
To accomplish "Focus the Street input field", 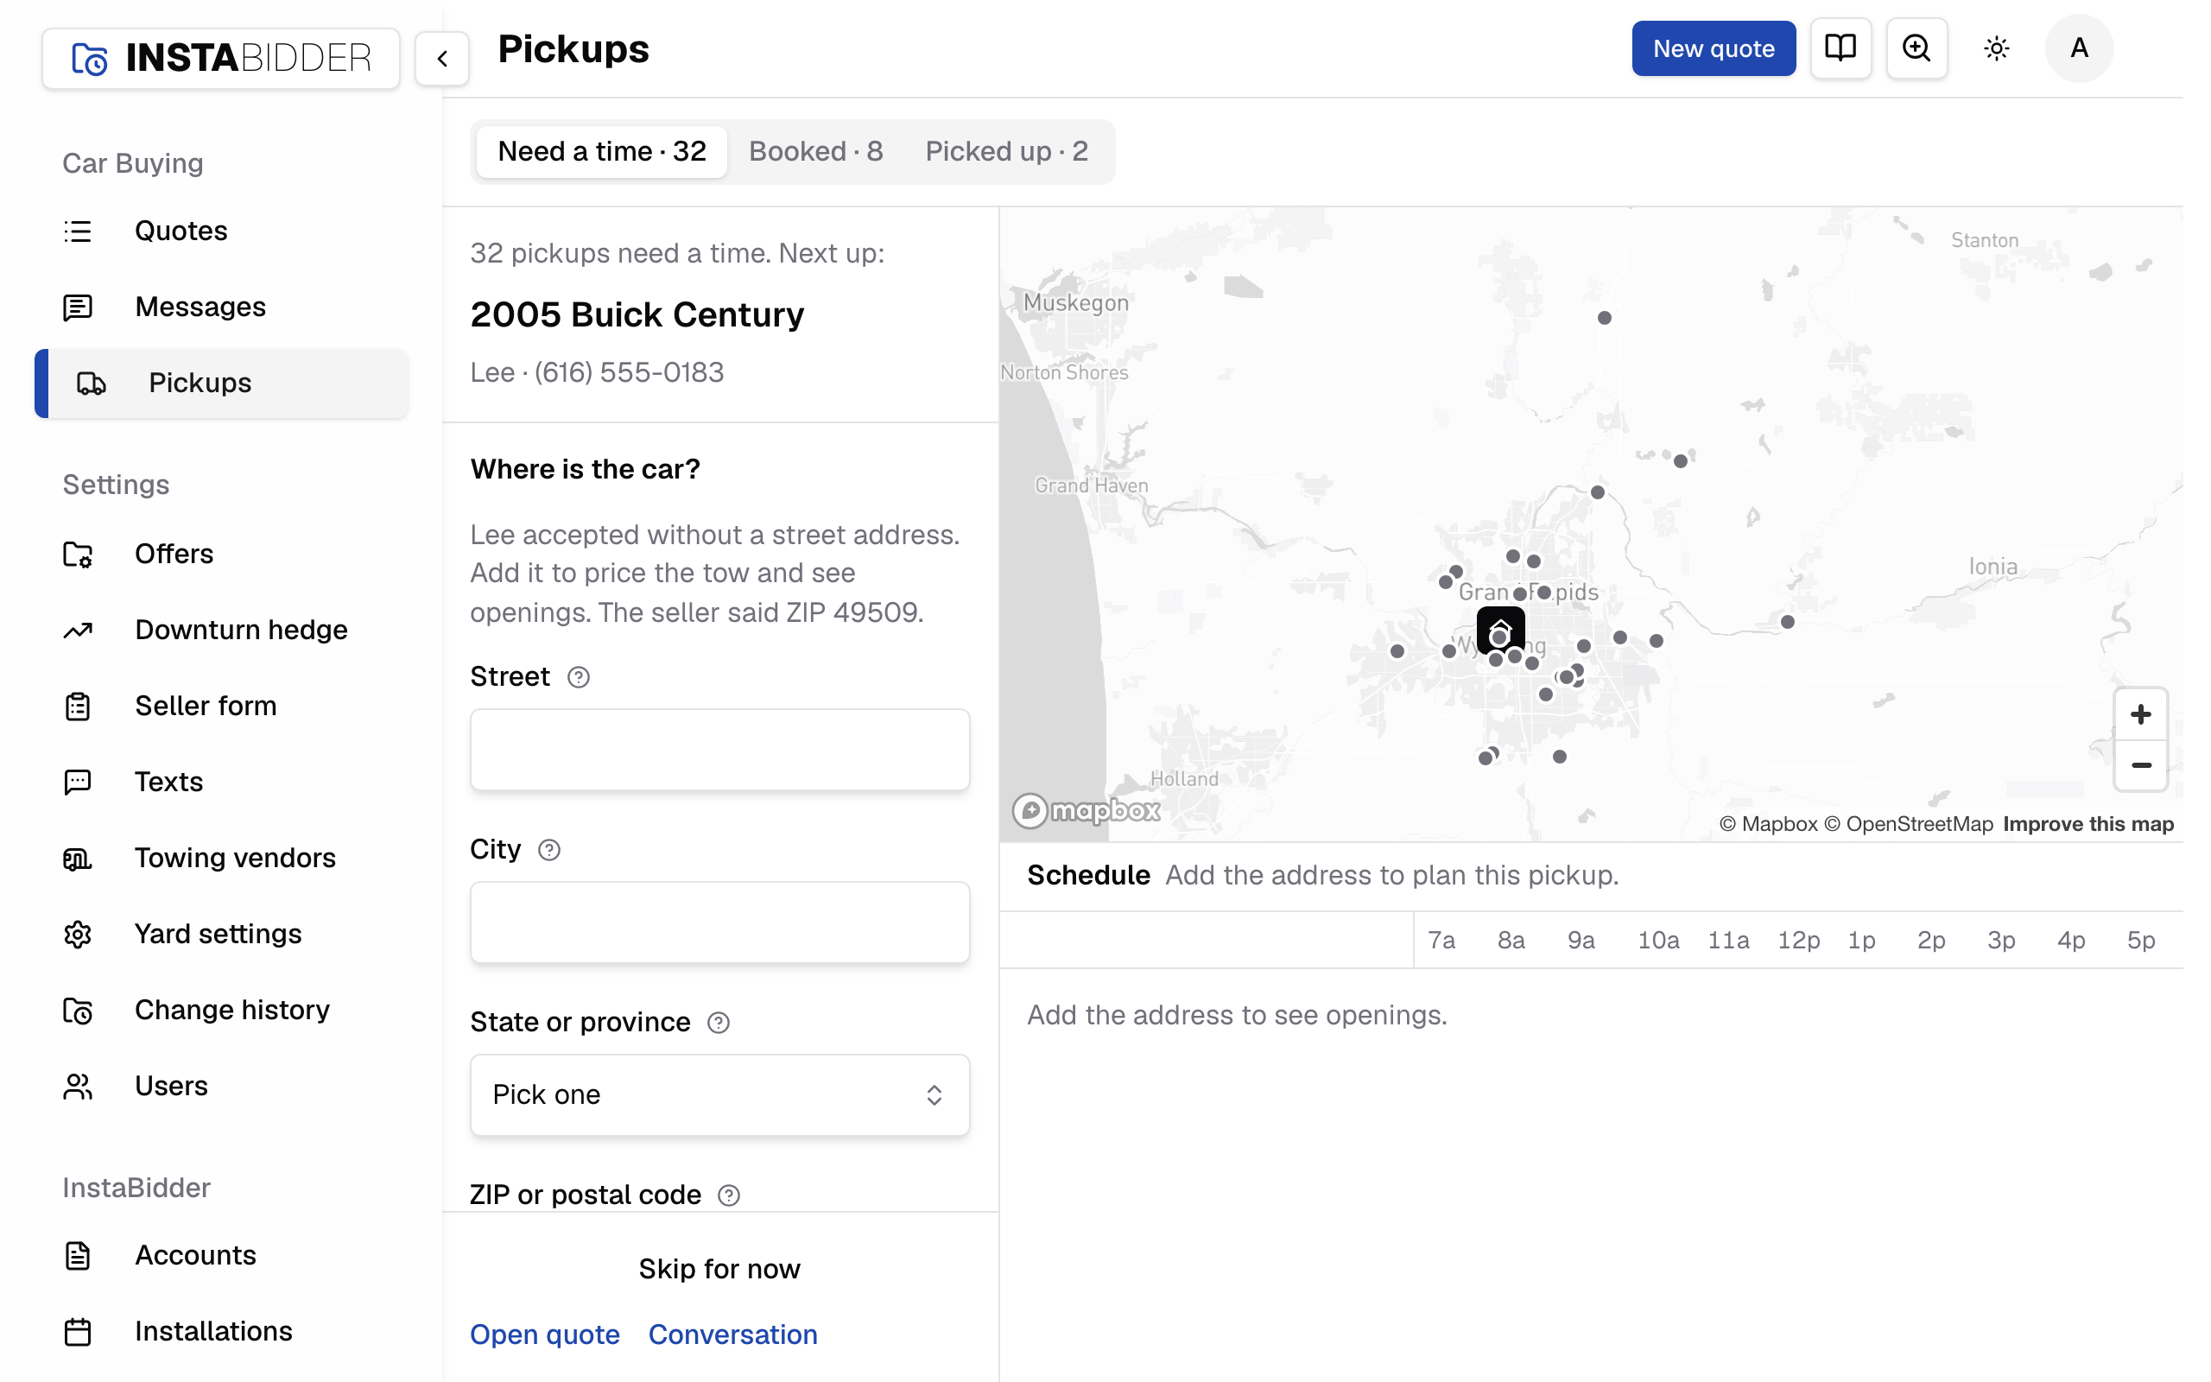I will [x=720, y=751].
